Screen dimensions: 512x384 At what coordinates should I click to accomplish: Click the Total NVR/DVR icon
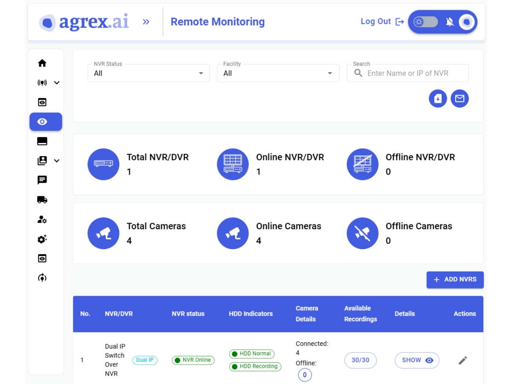[103, 164]
